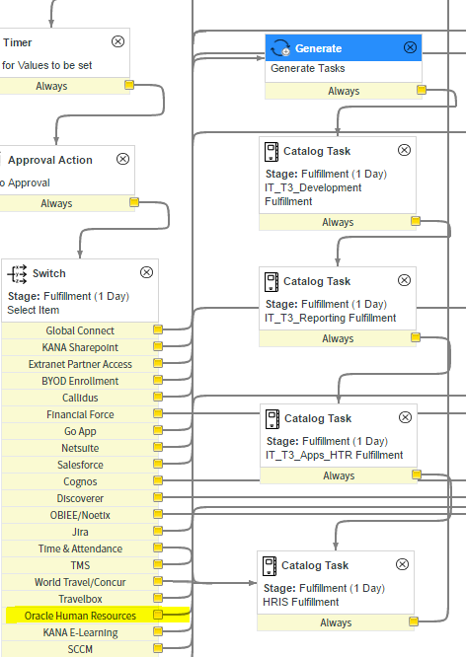Select the World Travel/Concur condition

(80, 582)
